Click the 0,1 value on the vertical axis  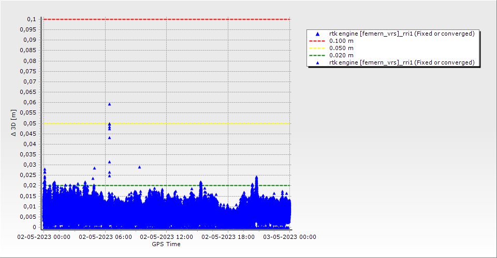click(32, 19)
